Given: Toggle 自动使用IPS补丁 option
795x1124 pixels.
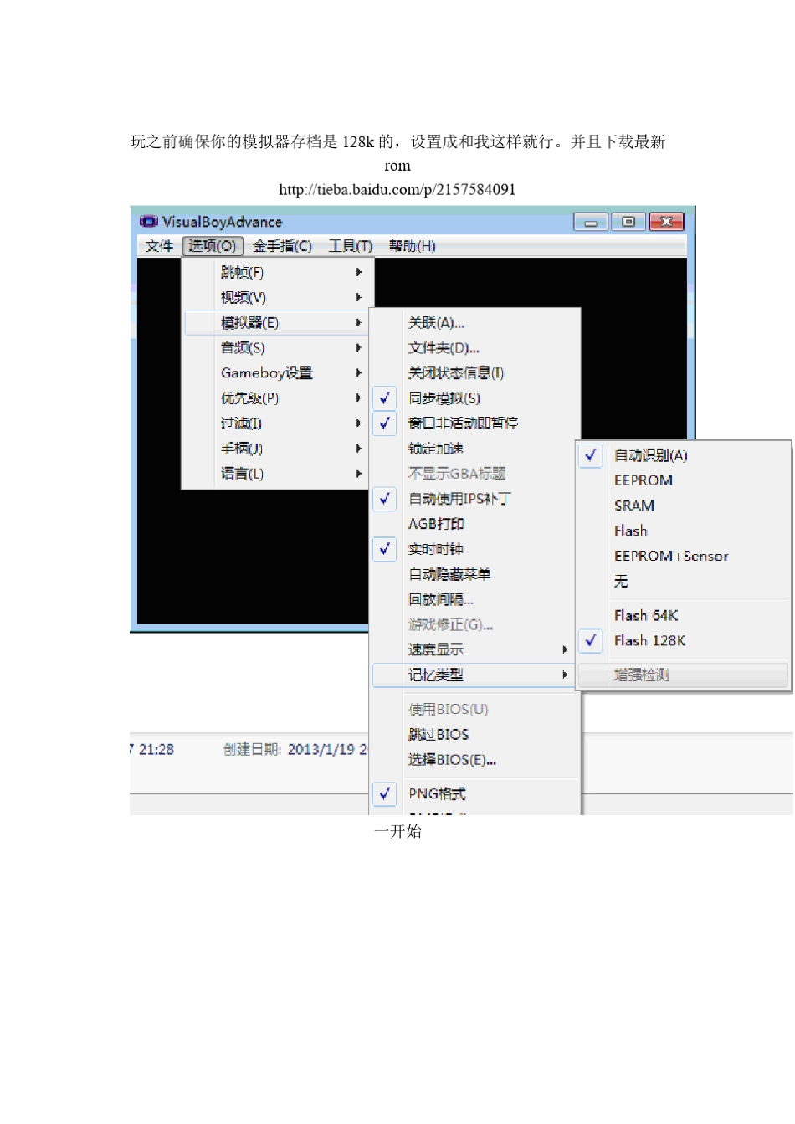Looking at the screenshot, I should pos(474,498).
